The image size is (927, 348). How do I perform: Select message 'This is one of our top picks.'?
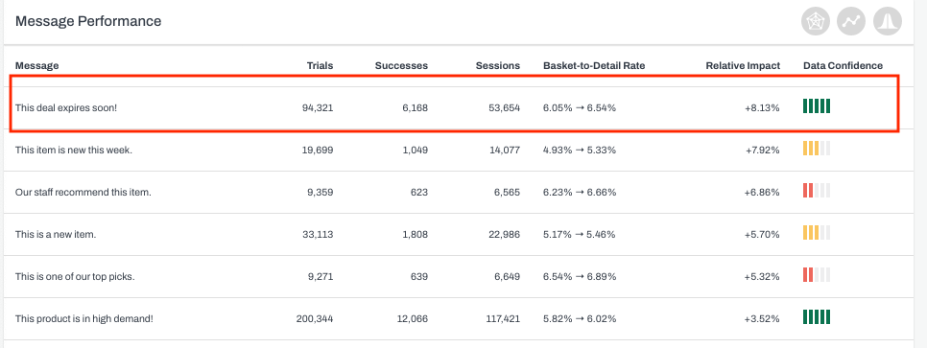pyautogui.click(x=75, y=276)
